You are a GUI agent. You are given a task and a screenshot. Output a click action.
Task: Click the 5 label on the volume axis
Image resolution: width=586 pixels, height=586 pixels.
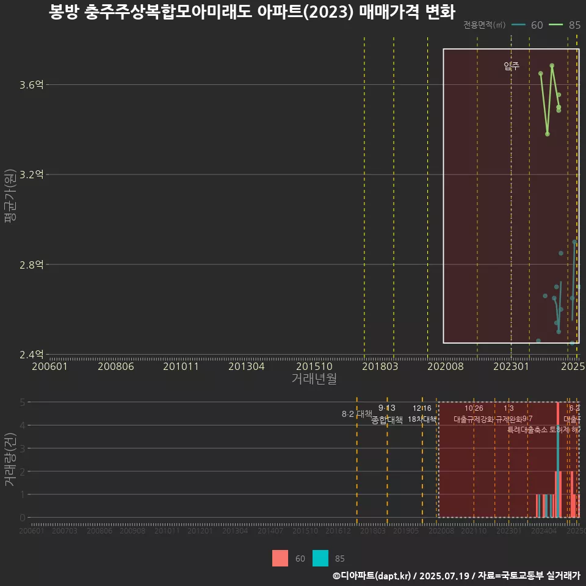23,402
